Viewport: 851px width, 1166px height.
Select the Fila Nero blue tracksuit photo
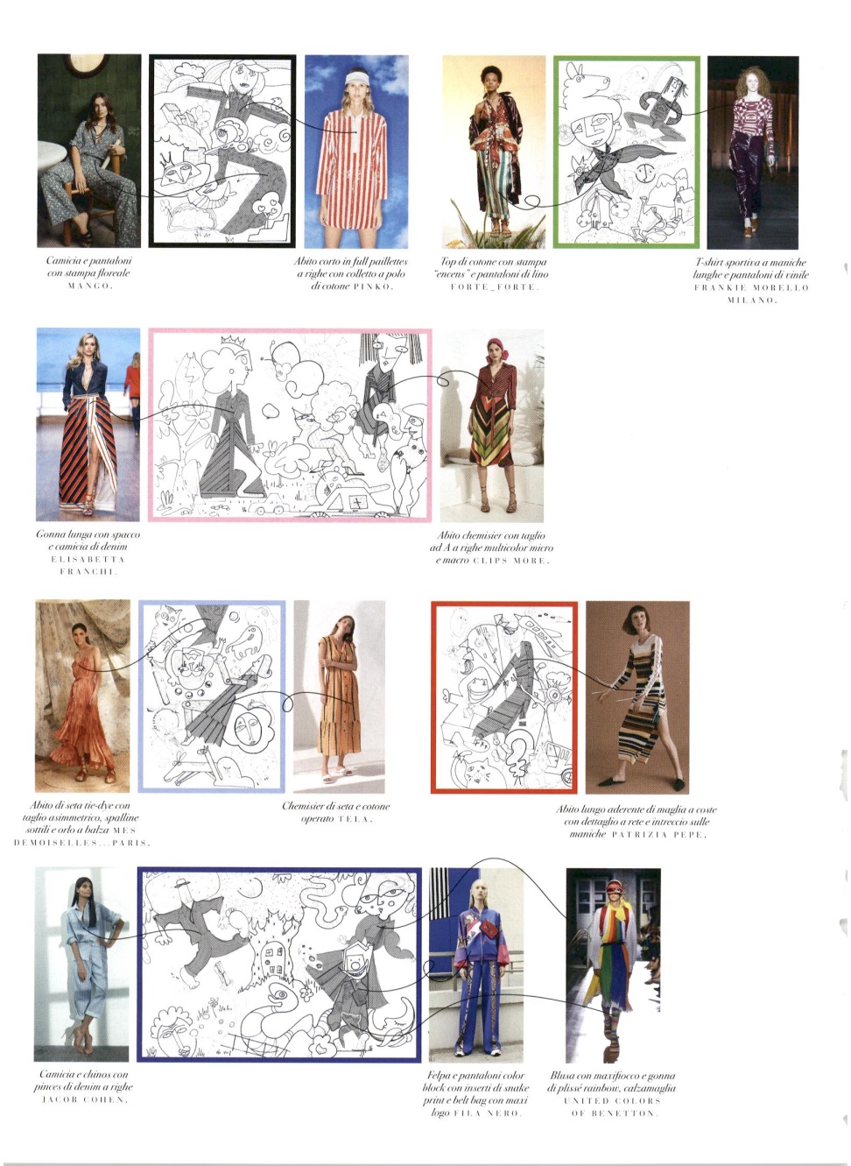(x=475, y=965)
